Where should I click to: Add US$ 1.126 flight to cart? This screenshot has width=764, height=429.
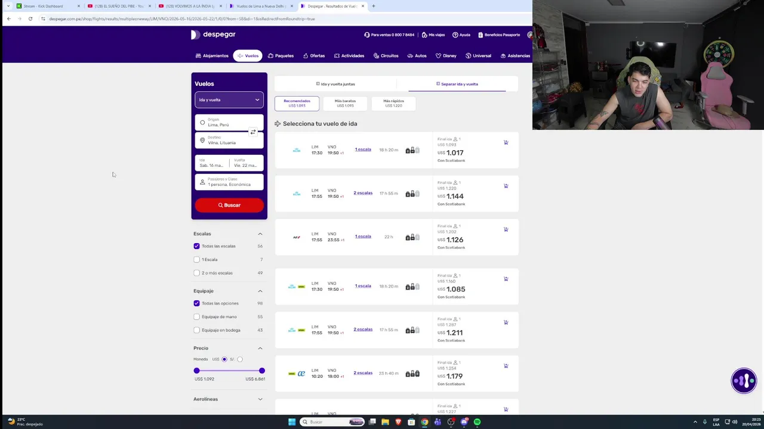[x=506, y=229]
